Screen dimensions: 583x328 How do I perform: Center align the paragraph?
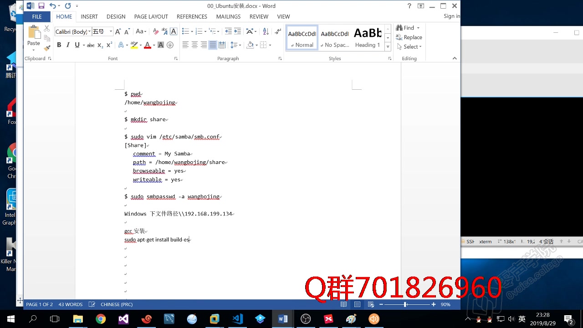coord(194,44)
